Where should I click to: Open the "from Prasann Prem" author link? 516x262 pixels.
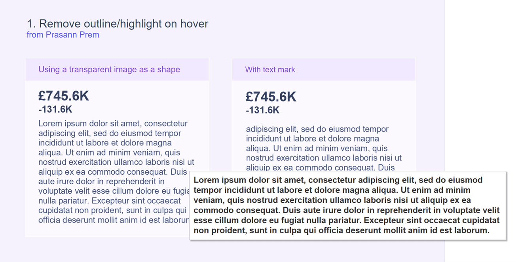[x=63, y=35]
